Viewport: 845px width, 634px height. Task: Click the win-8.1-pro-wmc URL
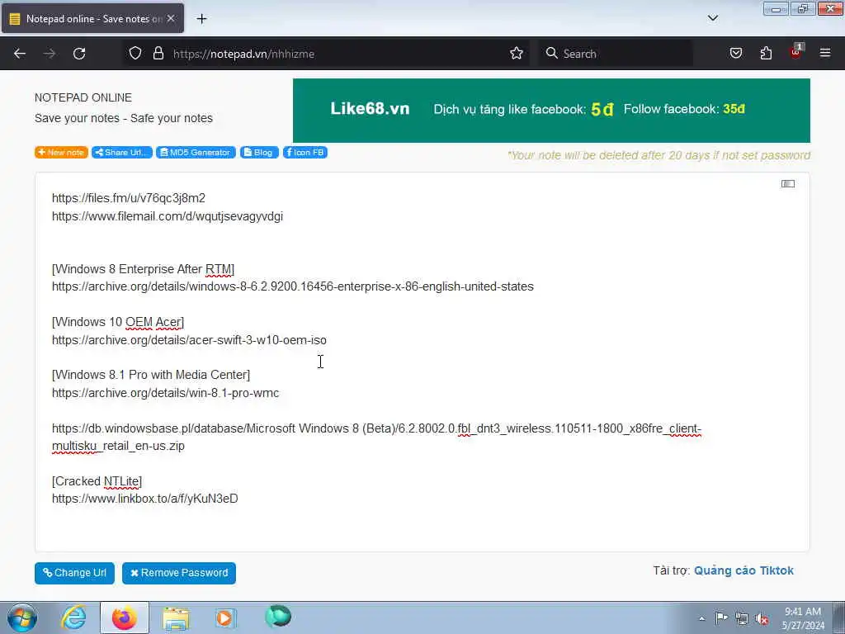tap(165, 393)
